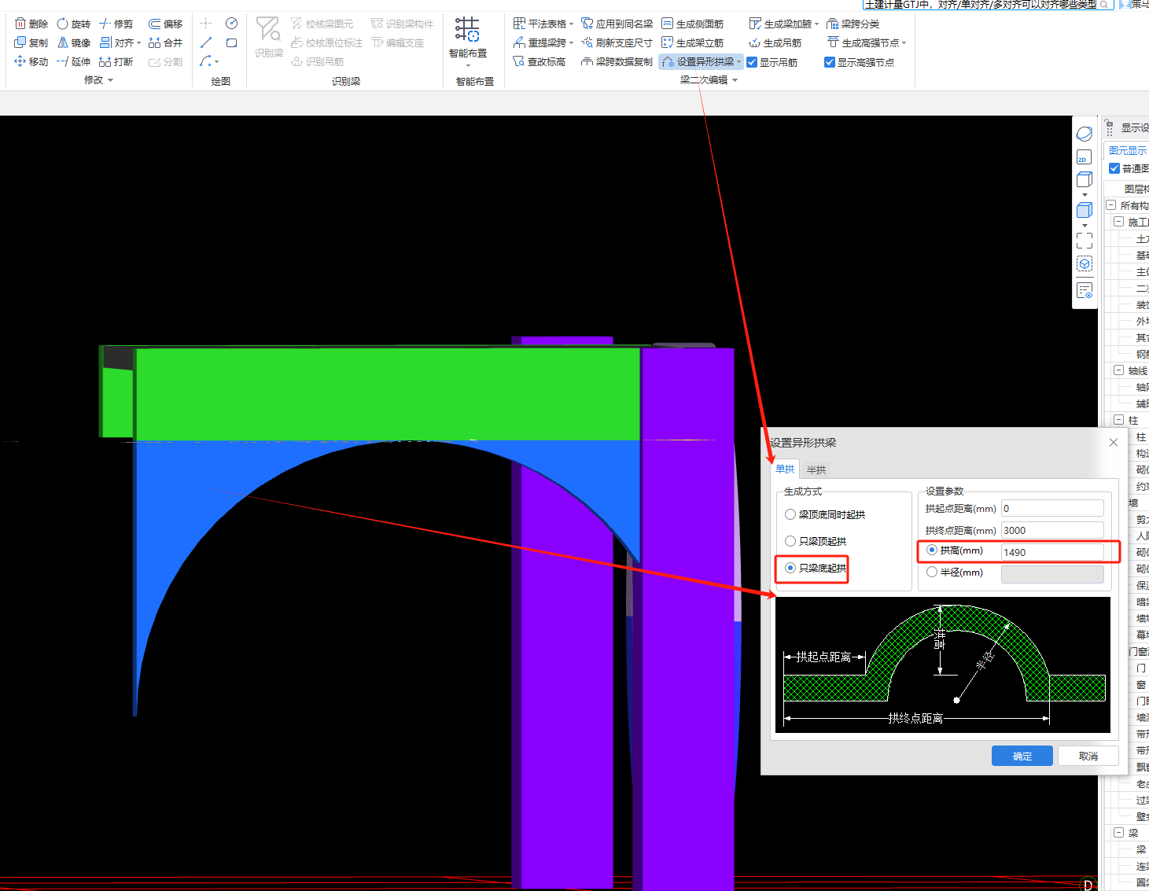Viewport: 1149px width, 891px height.
Task: Click the 删除 (Delete) tool icon
Action: [x=20, y=24]
